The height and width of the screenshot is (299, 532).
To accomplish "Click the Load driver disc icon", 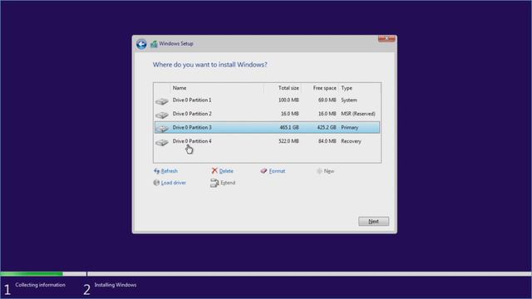I will point(156,183).
